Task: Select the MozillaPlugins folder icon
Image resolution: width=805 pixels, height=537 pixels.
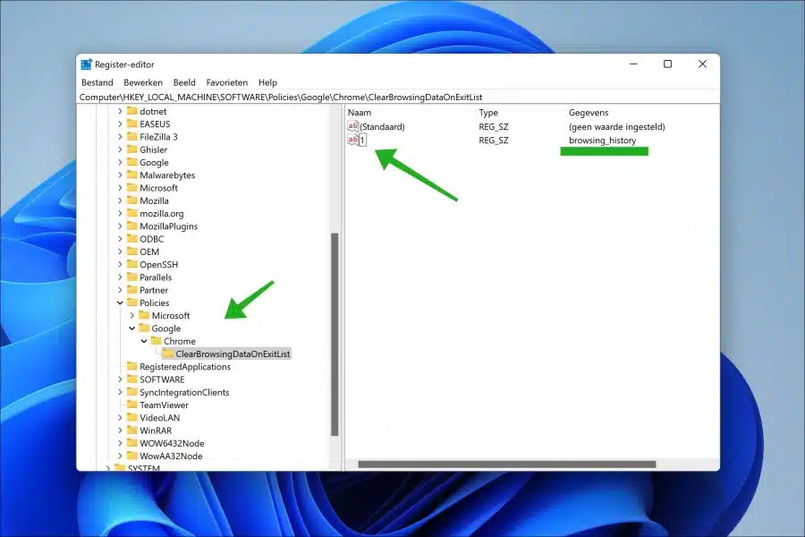Action: coord(132,226)
